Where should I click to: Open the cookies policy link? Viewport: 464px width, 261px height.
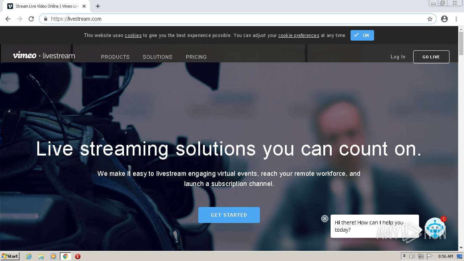[133, 35]
